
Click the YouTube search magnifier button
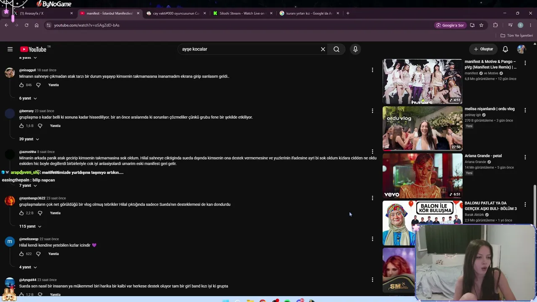(x=336, y=49)
